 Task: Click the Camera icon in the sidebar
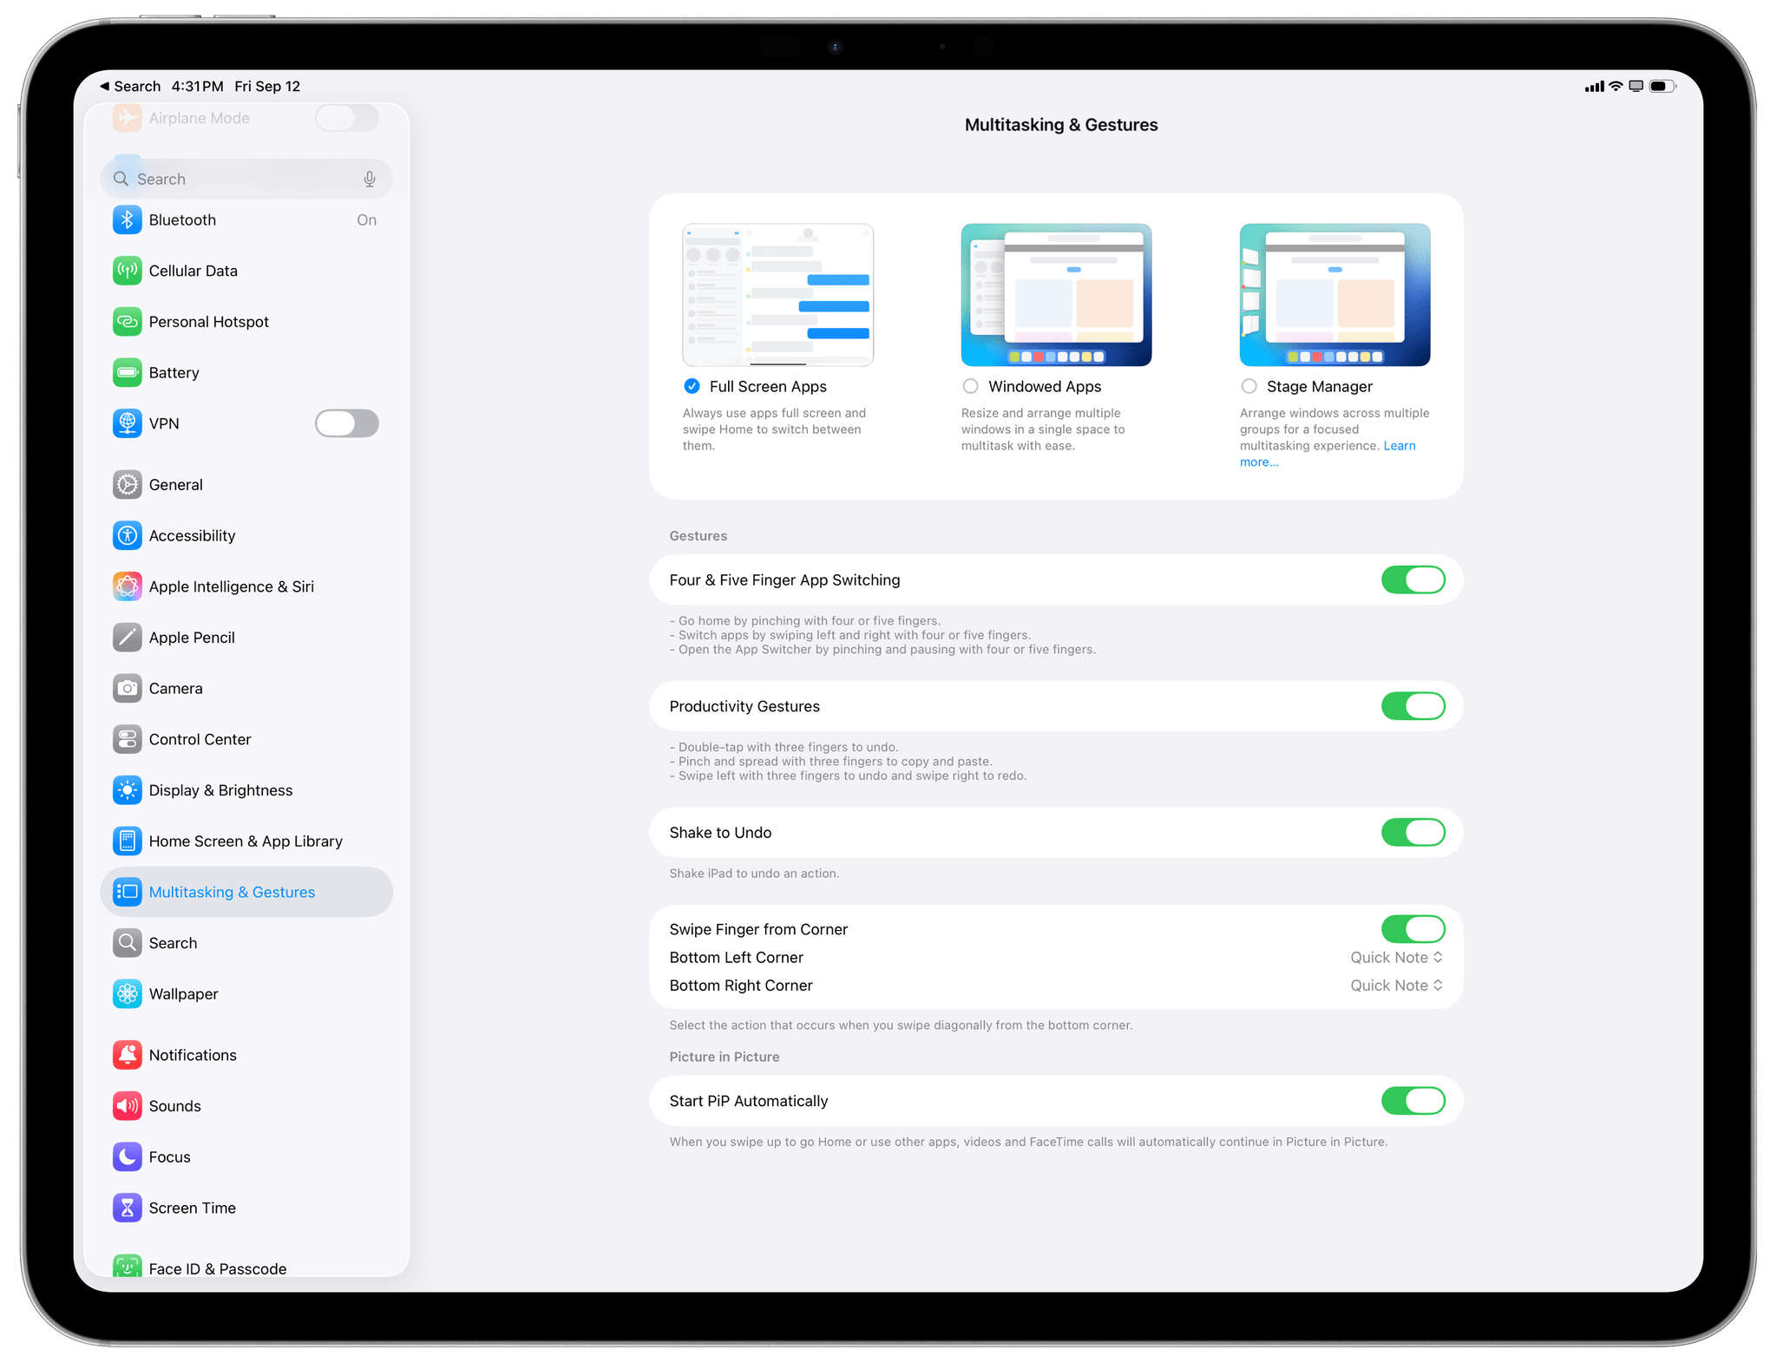click(128, 689)
